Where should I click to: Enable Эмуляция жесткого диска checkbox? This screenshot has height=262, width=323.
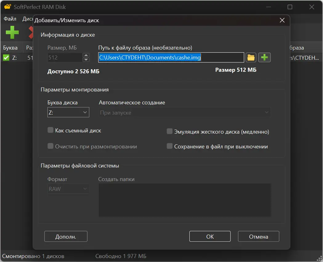170,131
